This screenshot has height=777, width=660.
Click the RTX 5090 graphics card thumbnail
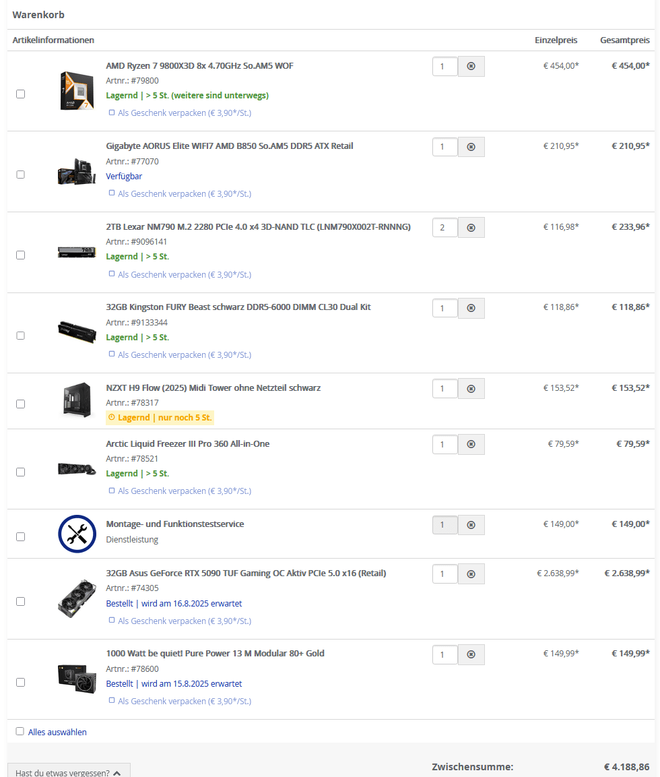tap(77, 598)
